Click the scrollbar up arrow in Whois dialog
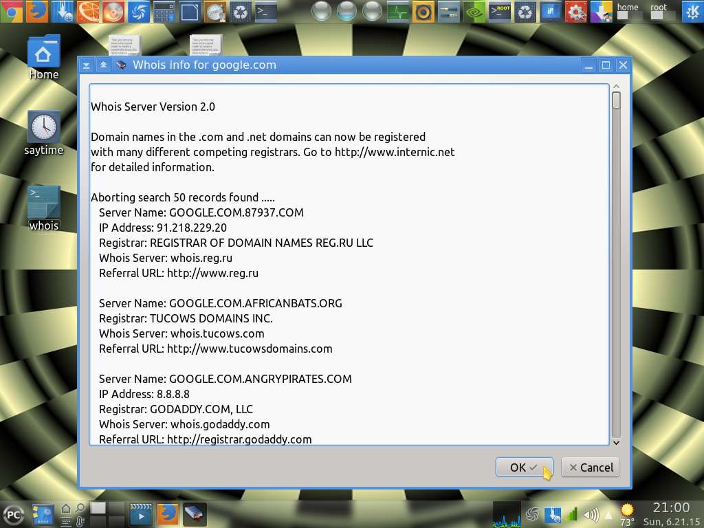704x528 pixels. (x=617, y=86)
